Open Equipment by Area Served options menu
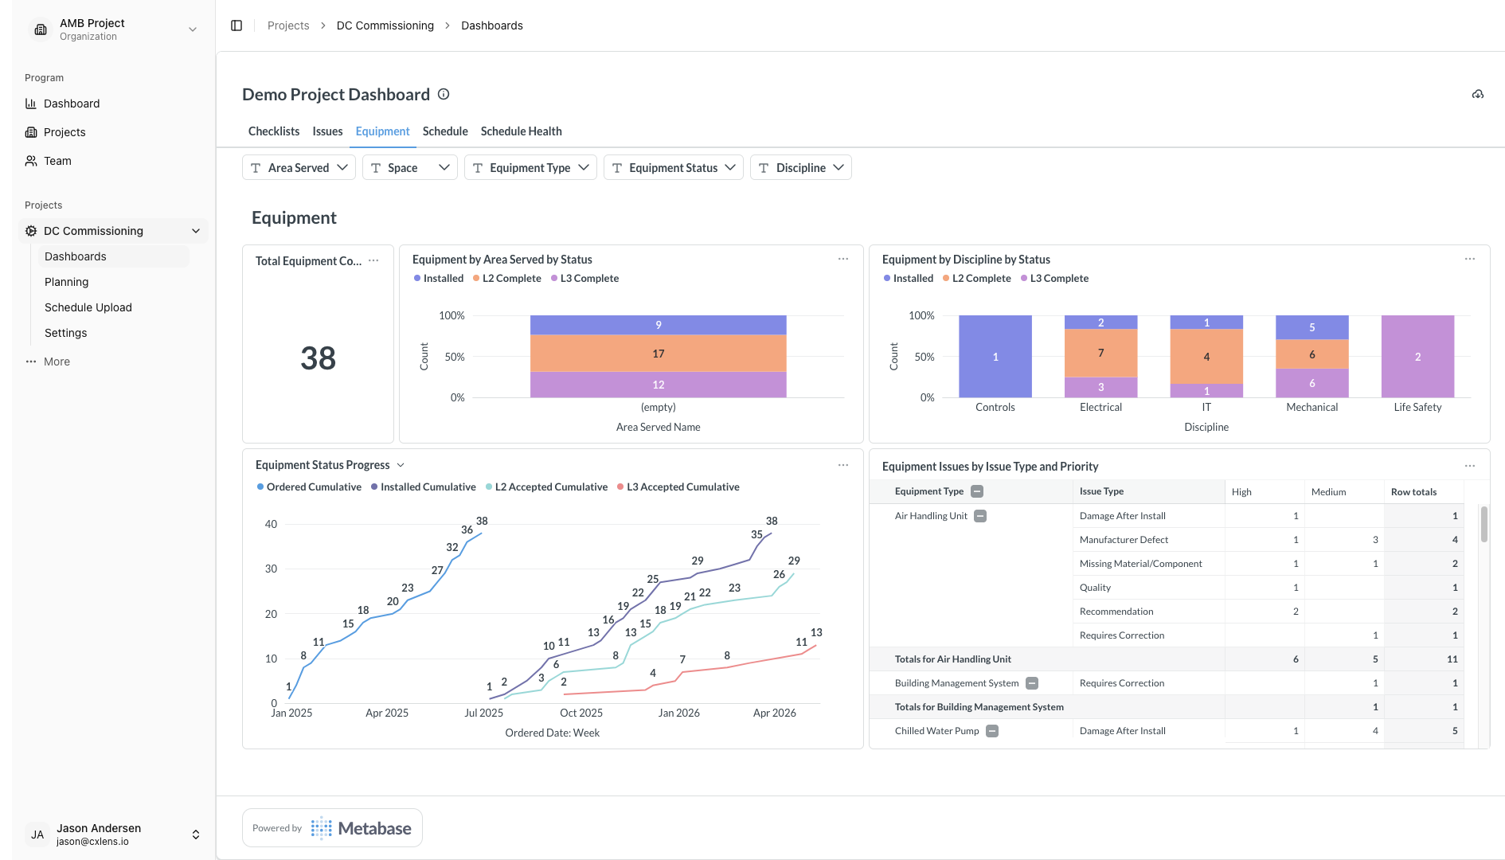This screenshot has height=860, width=1505. tap(842, 259)
